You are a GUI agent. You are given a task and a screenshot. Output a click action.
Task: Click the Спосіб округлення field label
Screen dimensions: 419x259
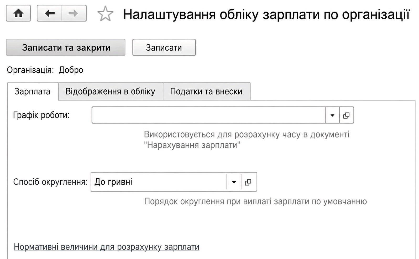coord(50,182)
